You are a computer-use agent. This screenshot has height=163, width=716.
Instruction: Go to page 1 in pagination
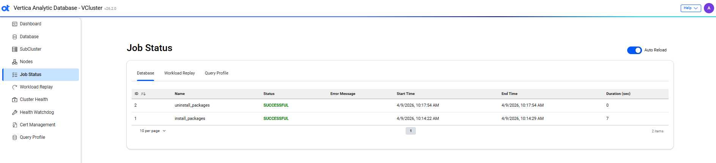coord(411,131)
